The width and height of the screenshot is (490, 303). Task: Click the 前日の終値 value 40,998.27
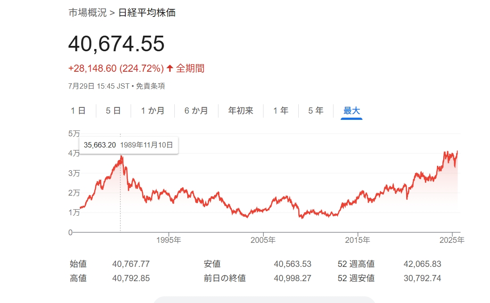pyautogui.click(x=292, y=278)
